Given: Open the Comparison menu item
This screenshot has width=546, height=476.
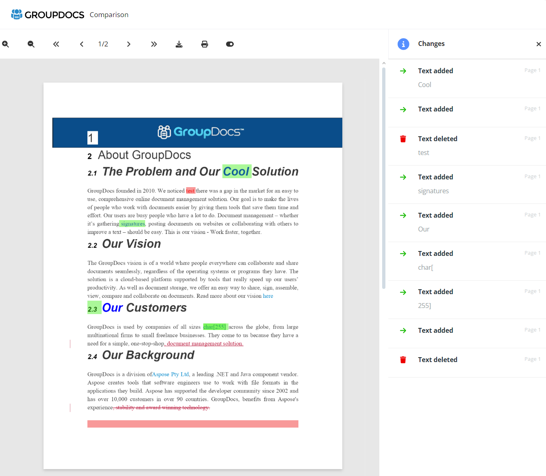Looking at the screenshot, I should coord(109,14).
